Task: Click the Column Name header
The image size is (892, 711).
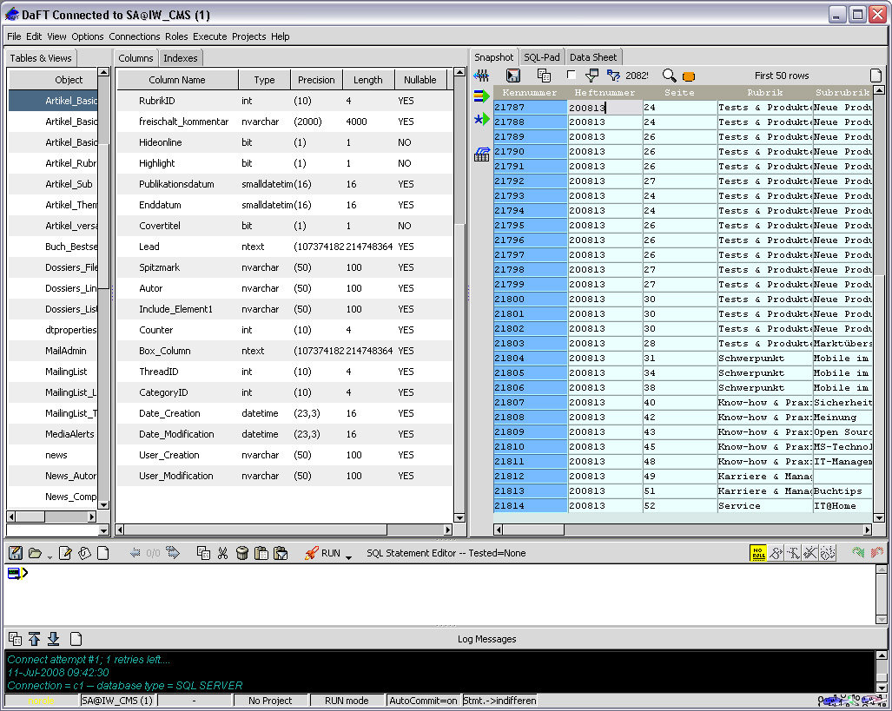Action: point(177,80)
